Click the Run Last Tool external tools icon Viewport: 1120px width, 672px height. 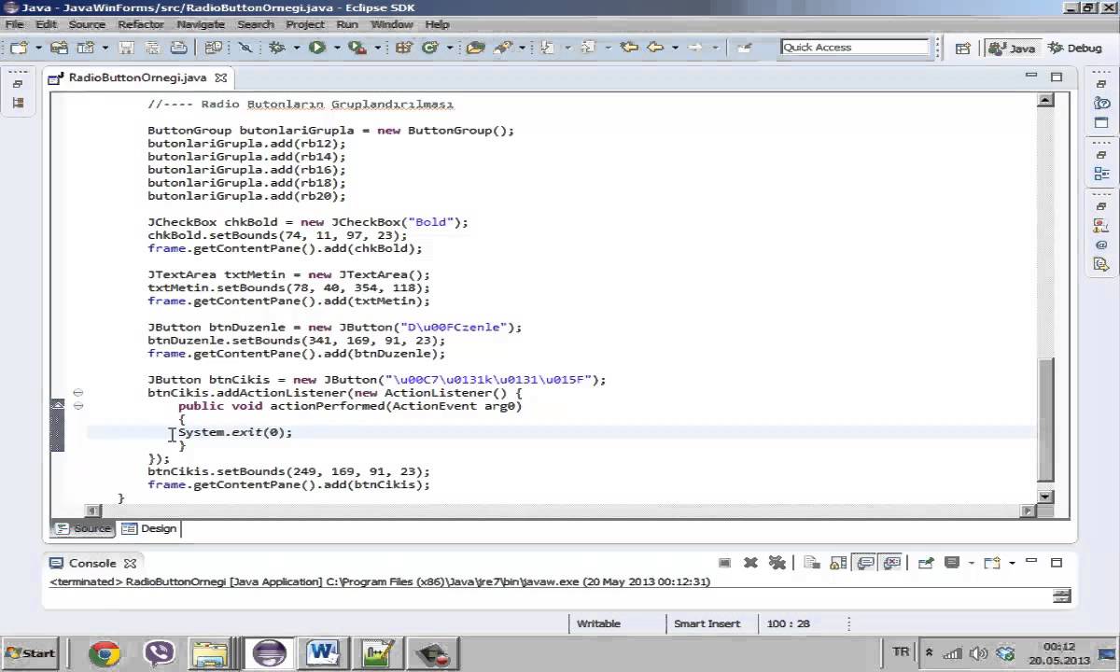[357, 47]
